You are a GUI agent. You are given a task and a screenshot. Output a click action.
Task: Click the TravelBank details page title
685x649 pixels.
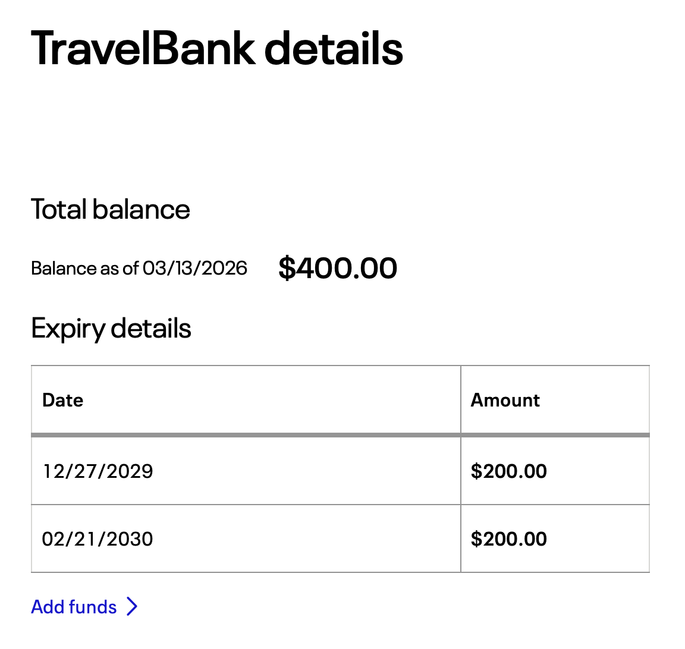pos(216,48)
